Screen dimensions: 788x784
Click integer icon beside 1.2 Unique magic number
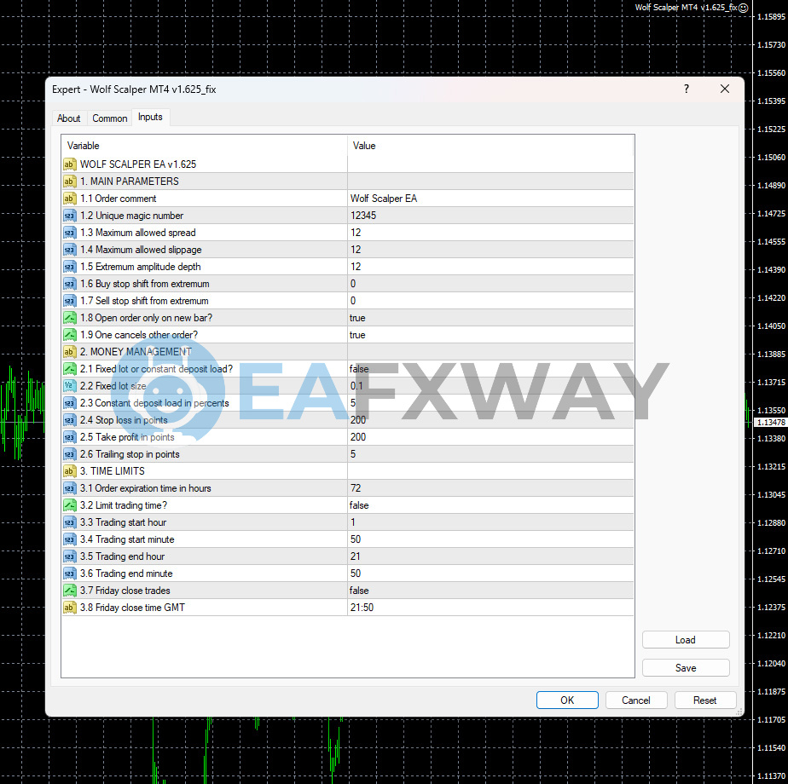(x=69, y=216)
